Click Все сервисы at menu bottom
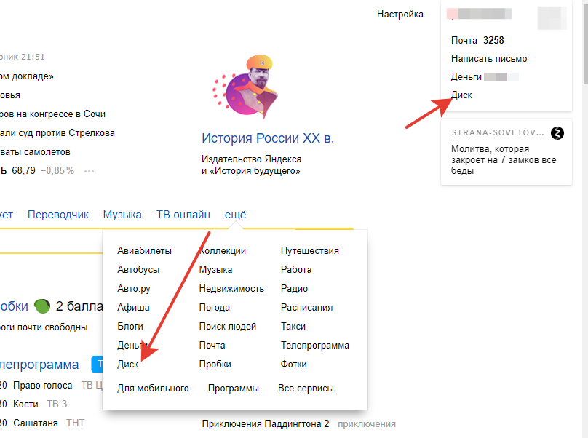 pos(306,389)
